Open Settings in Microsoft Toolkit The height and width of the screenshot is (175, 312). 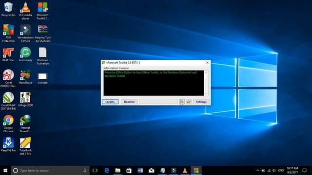point(201,102)
